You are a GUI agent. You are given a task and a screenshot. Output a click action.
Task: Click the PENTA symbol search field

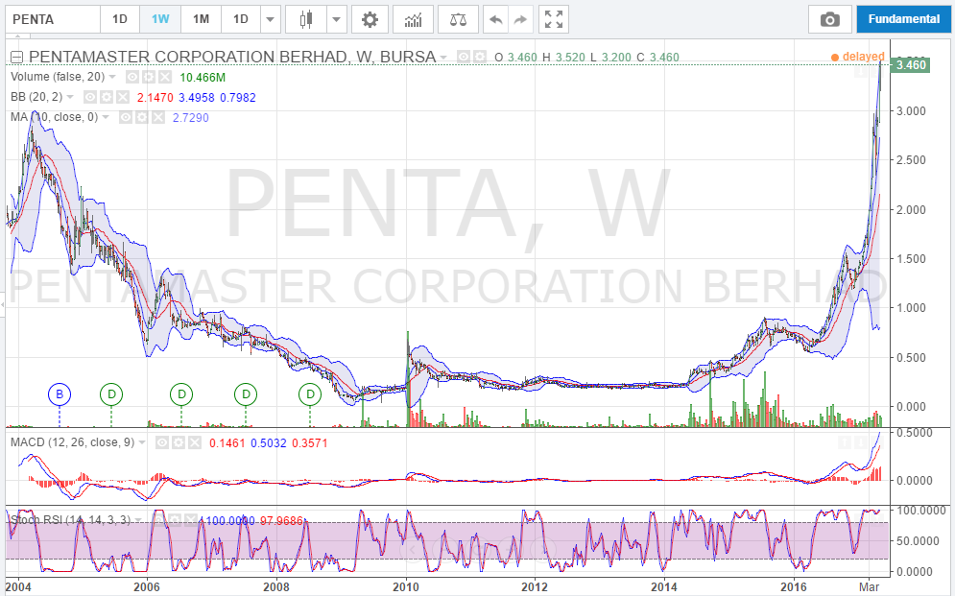(x=53, y=19)
